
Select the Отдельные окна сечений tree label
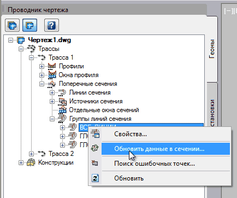pos(104,110)
